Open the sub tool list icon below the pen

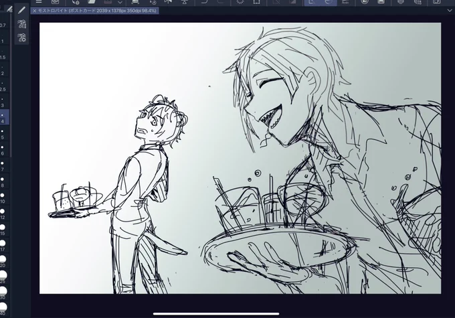[22, 24]
